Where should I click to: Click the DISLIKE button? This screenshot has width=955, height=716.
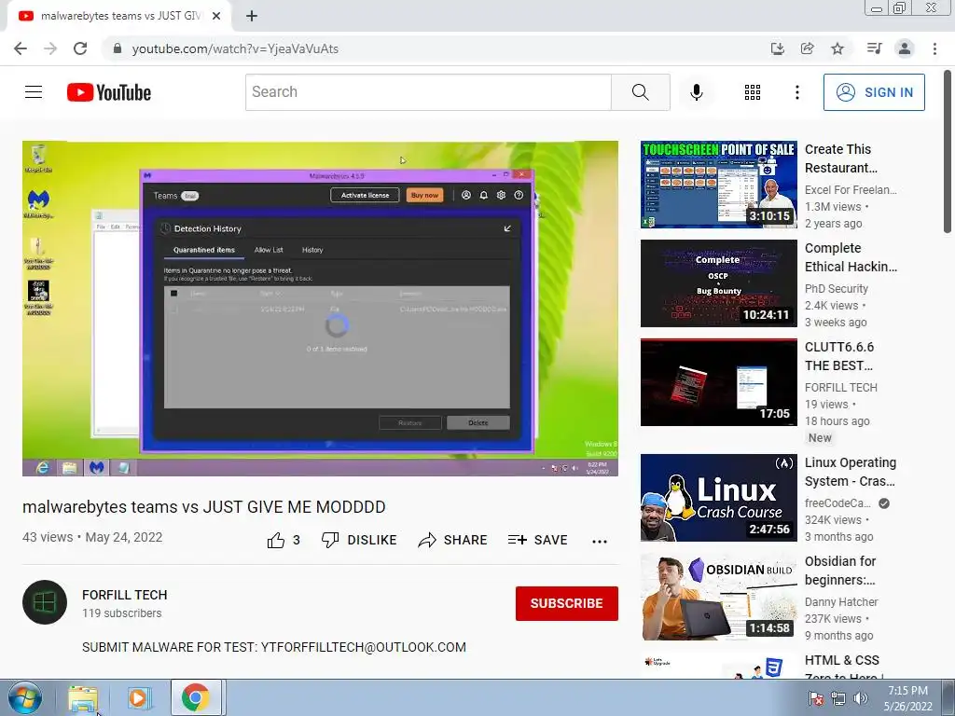(x=359, y=540)
